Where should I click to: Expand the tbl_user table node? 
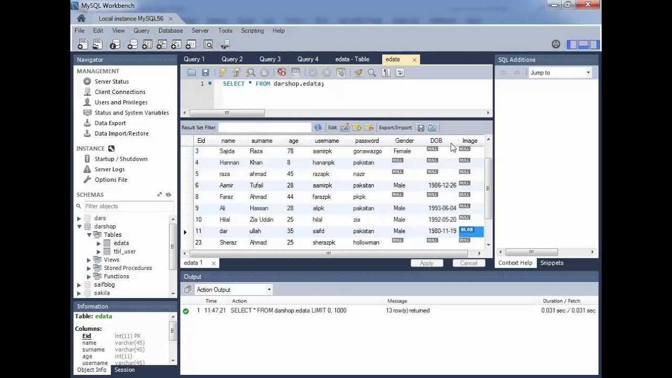99,251
